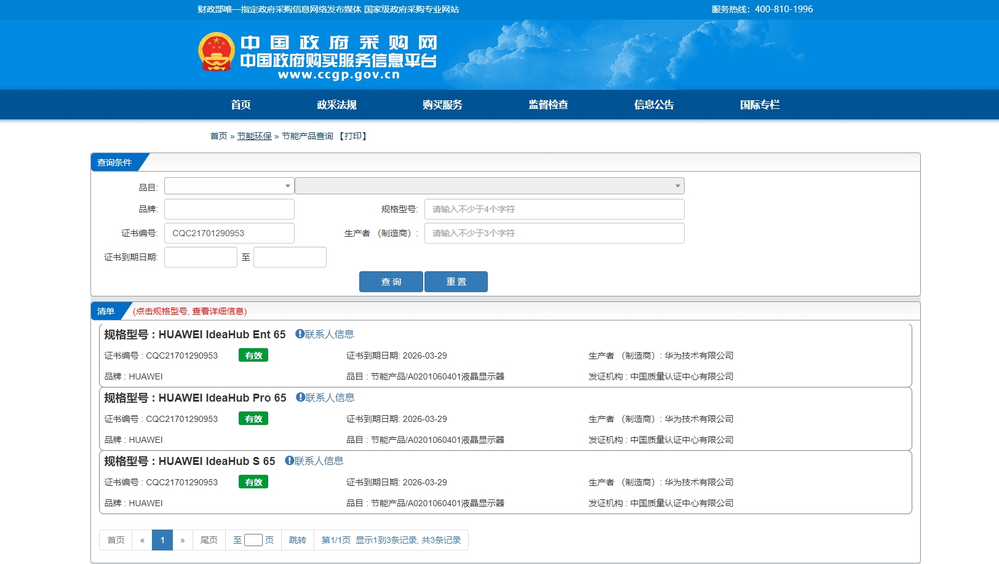Click info icon beside HUAWEI IdeaHub S 65
999x564 pixels.
coord(289,461)
